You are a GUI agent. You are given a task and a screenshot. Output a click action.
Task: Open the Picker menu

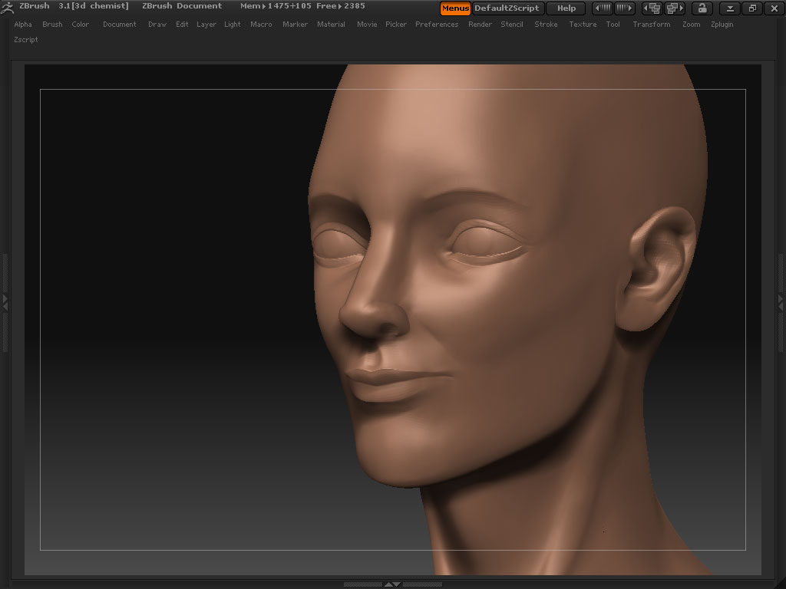[396, 24]
